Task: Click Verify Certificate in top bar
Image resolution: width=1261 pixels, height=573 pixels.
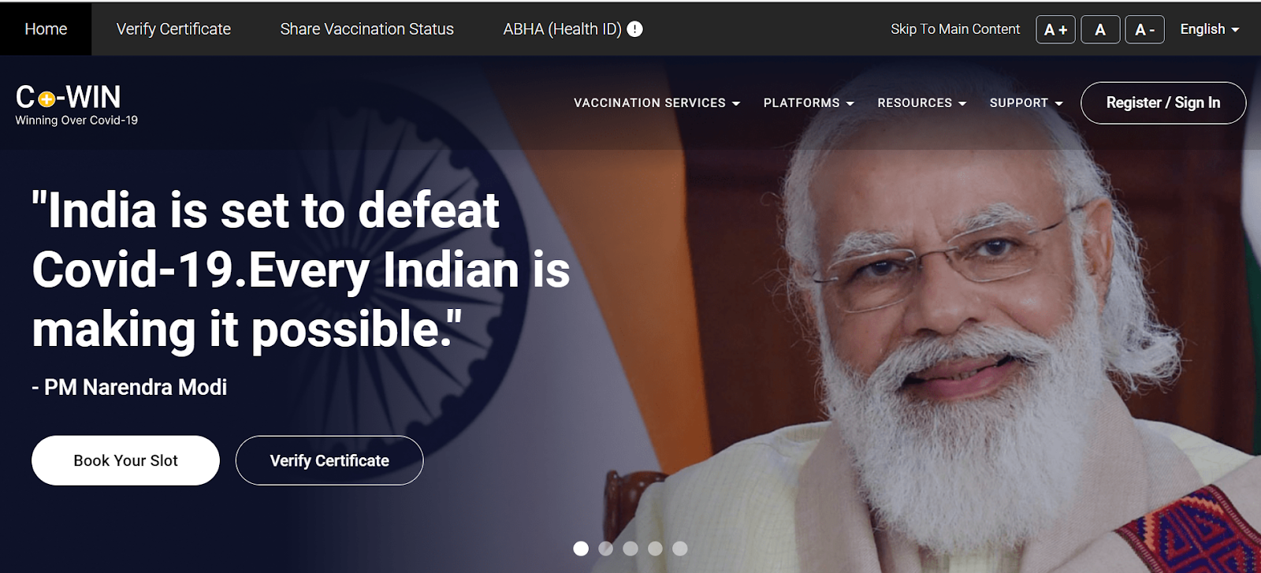Action: pos(173,29)
